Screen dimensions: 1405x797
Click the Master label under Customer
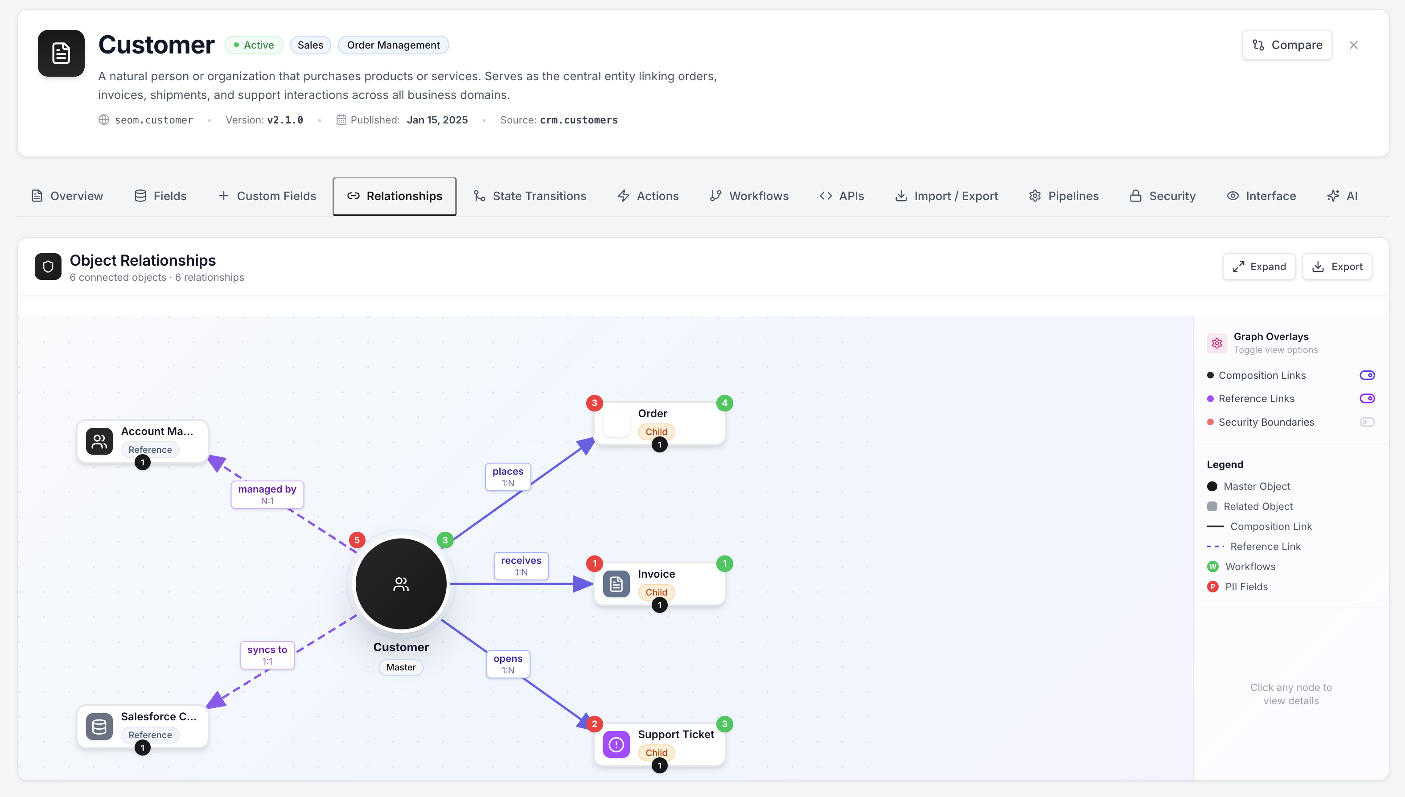401,667
